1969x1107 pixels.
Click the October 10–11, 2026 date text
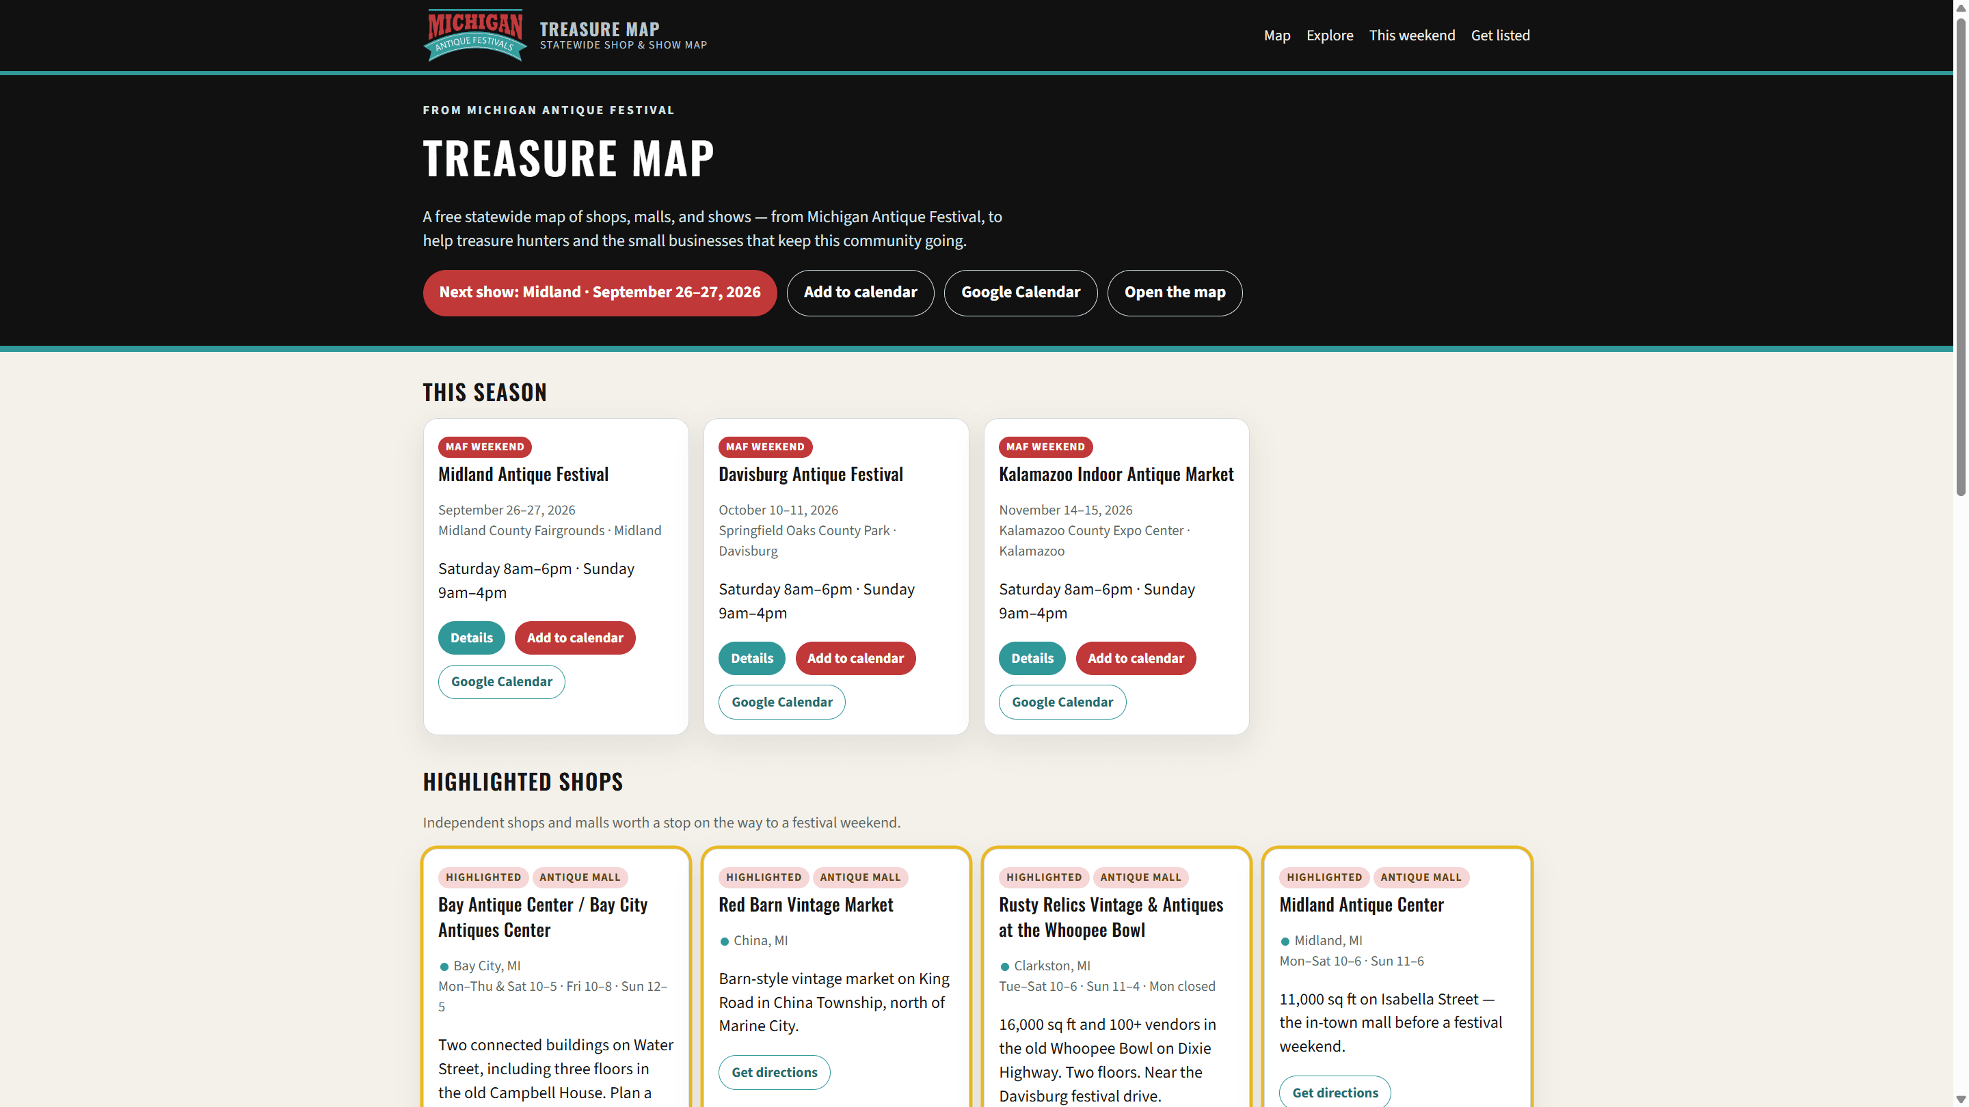778,510
